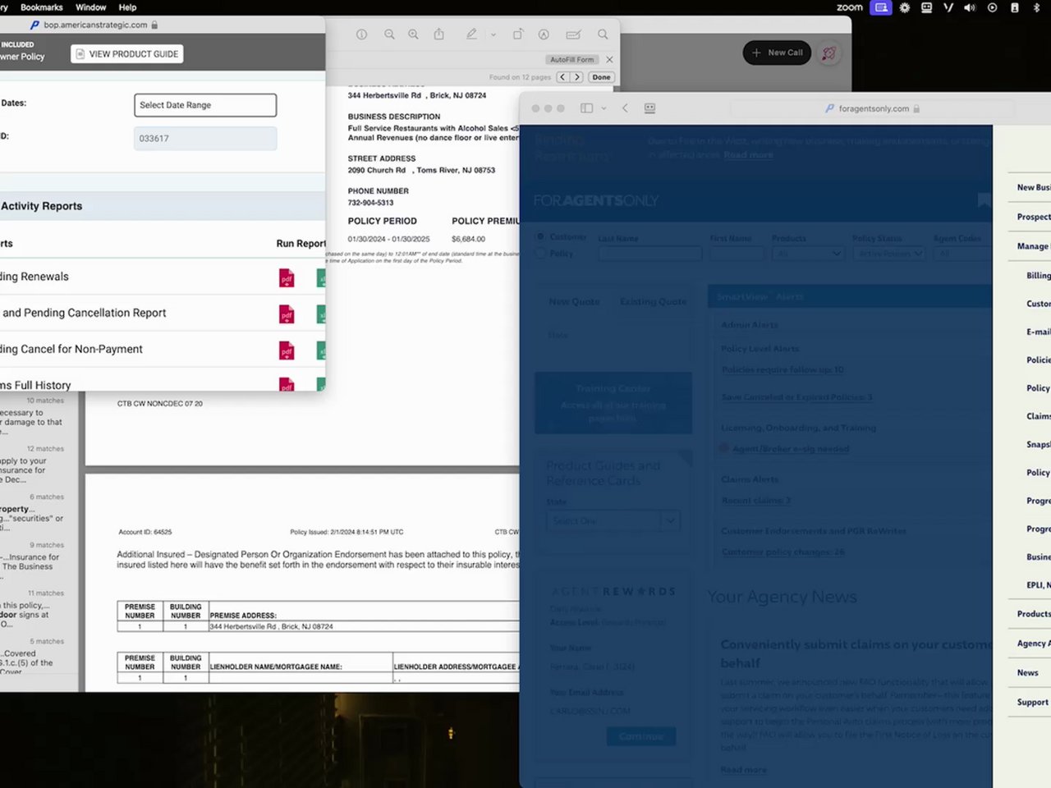Switch to the Existing Quote tab
The width and height of the screenshot is (1051, 788).
[x=654, y=302]
